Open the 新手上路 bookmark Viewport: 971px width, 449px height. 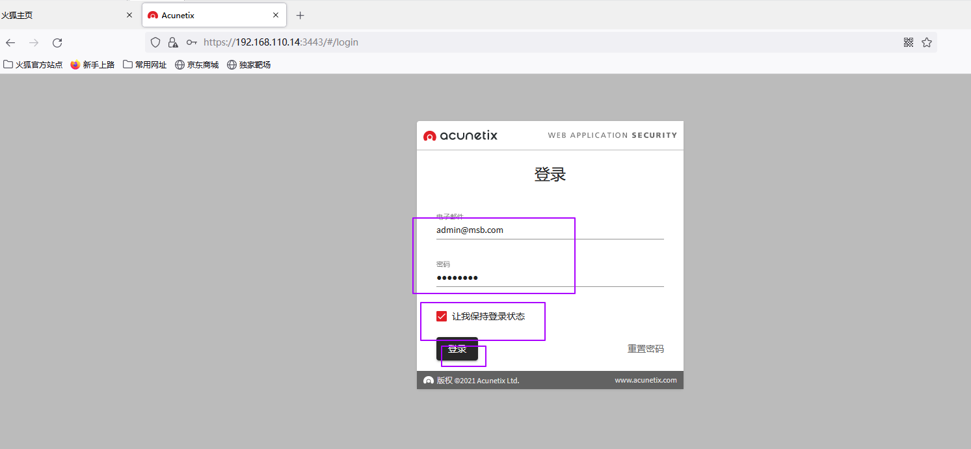pyautogui.click(x=92, y=64)
